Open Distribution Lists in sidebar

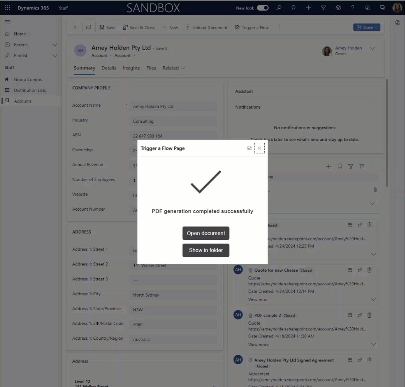pos(30,90)
